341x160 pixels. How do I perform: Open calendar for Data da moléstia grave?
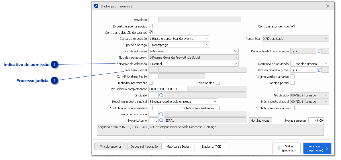click(319, 70)
